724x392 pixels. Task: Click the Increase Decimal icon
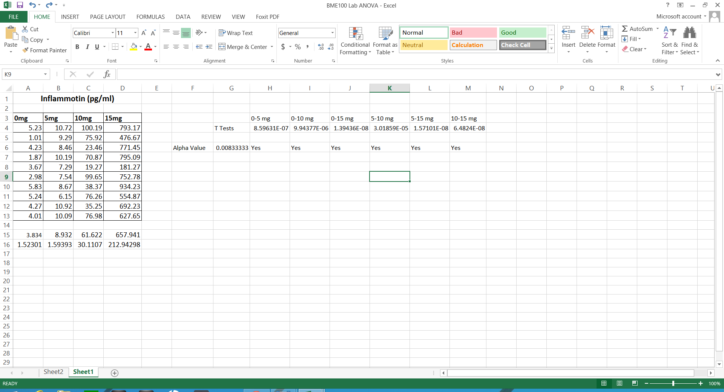pyautogui.click(x=321, y=47)
